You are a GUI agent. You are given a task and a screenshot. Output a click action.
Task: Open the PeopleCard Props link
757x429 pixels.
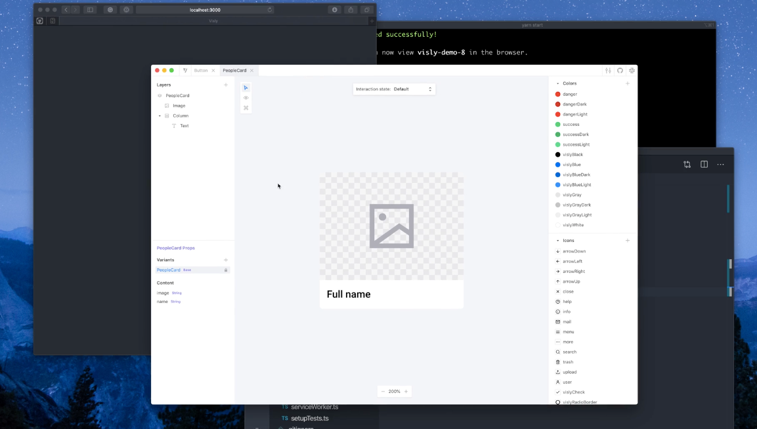pyautogui.click(x=175, y=248)
